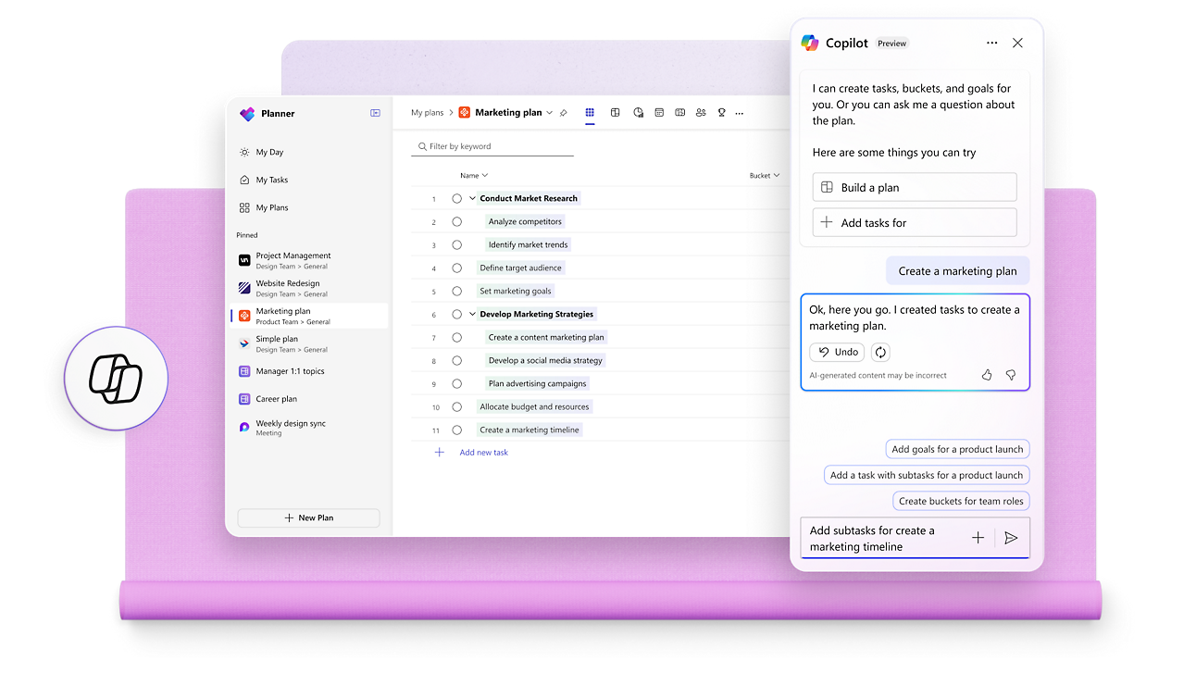The image size is (1196, 673).
Task: Click the Project Management plan icon
Action: (x=244, y=260)
